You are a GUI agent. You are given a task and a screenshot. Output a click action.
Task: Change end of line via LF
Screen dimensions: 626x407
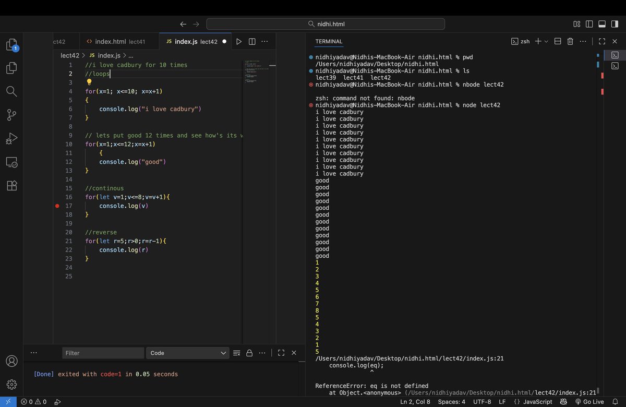point(502,402)
